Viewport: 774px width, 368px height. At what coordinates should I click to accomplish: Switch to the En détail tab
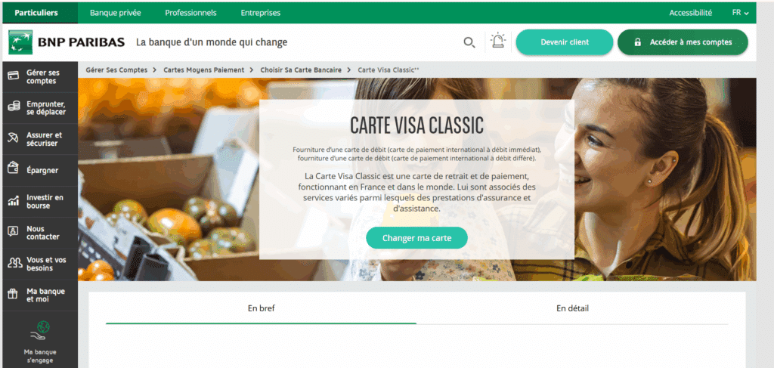pos(572,309)
